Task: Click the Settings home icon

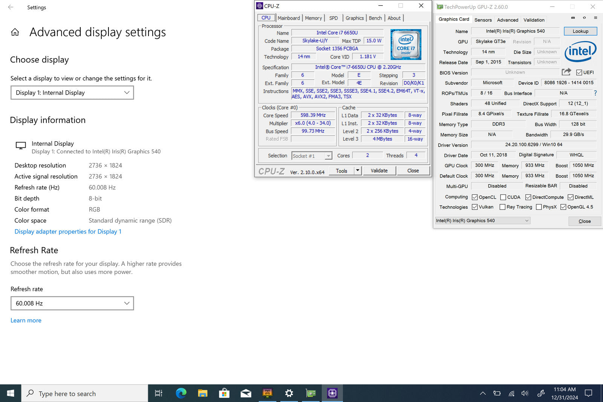Action: (15, 32)
